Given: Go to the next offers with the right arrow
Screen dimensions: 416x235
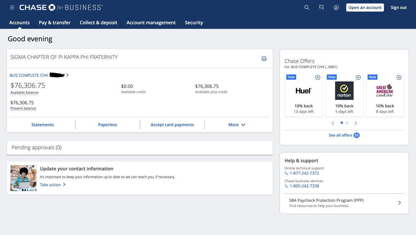Looking at the screenshot, I should 356,123.
